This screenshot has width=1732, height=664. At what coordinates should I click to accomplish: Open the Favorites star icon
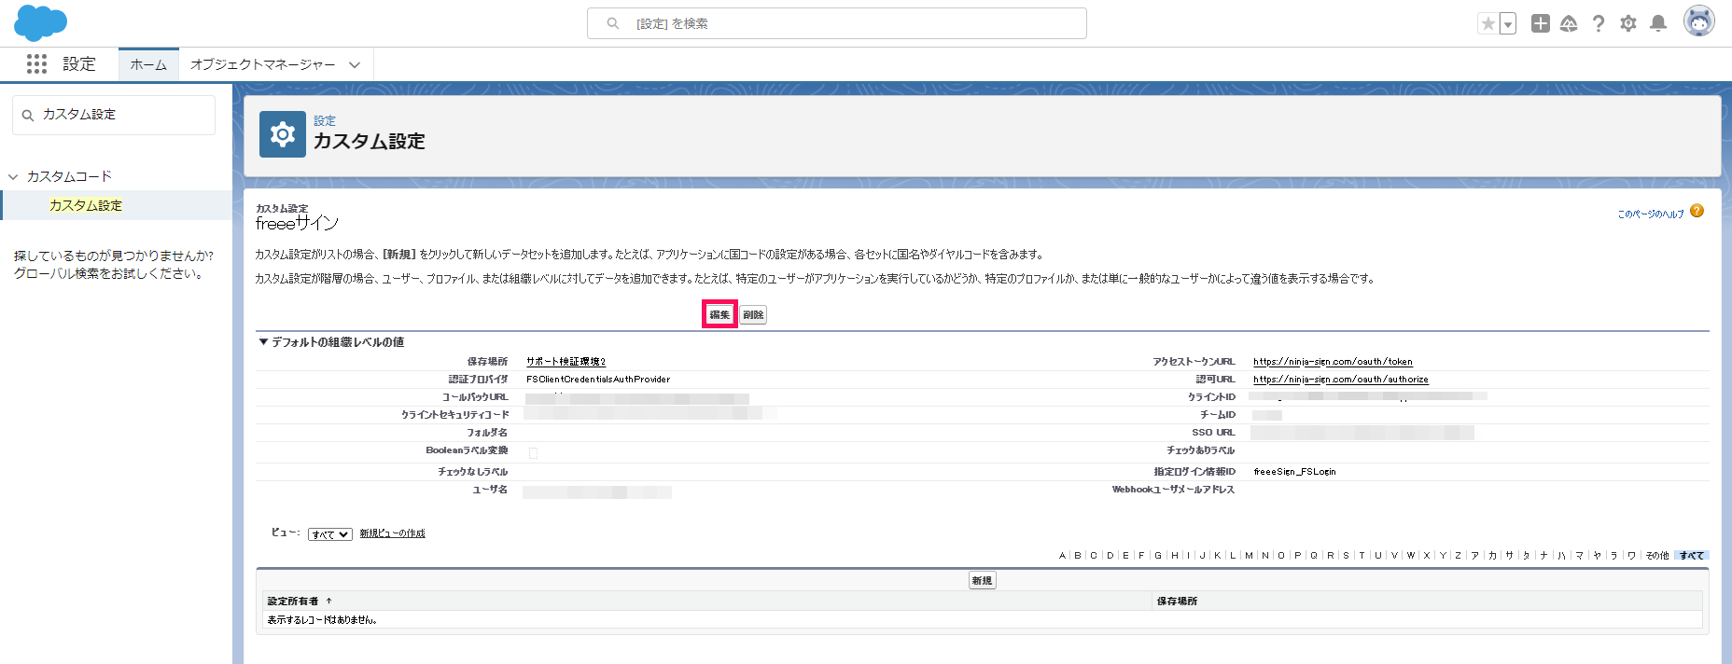(x=1488, y=24)
